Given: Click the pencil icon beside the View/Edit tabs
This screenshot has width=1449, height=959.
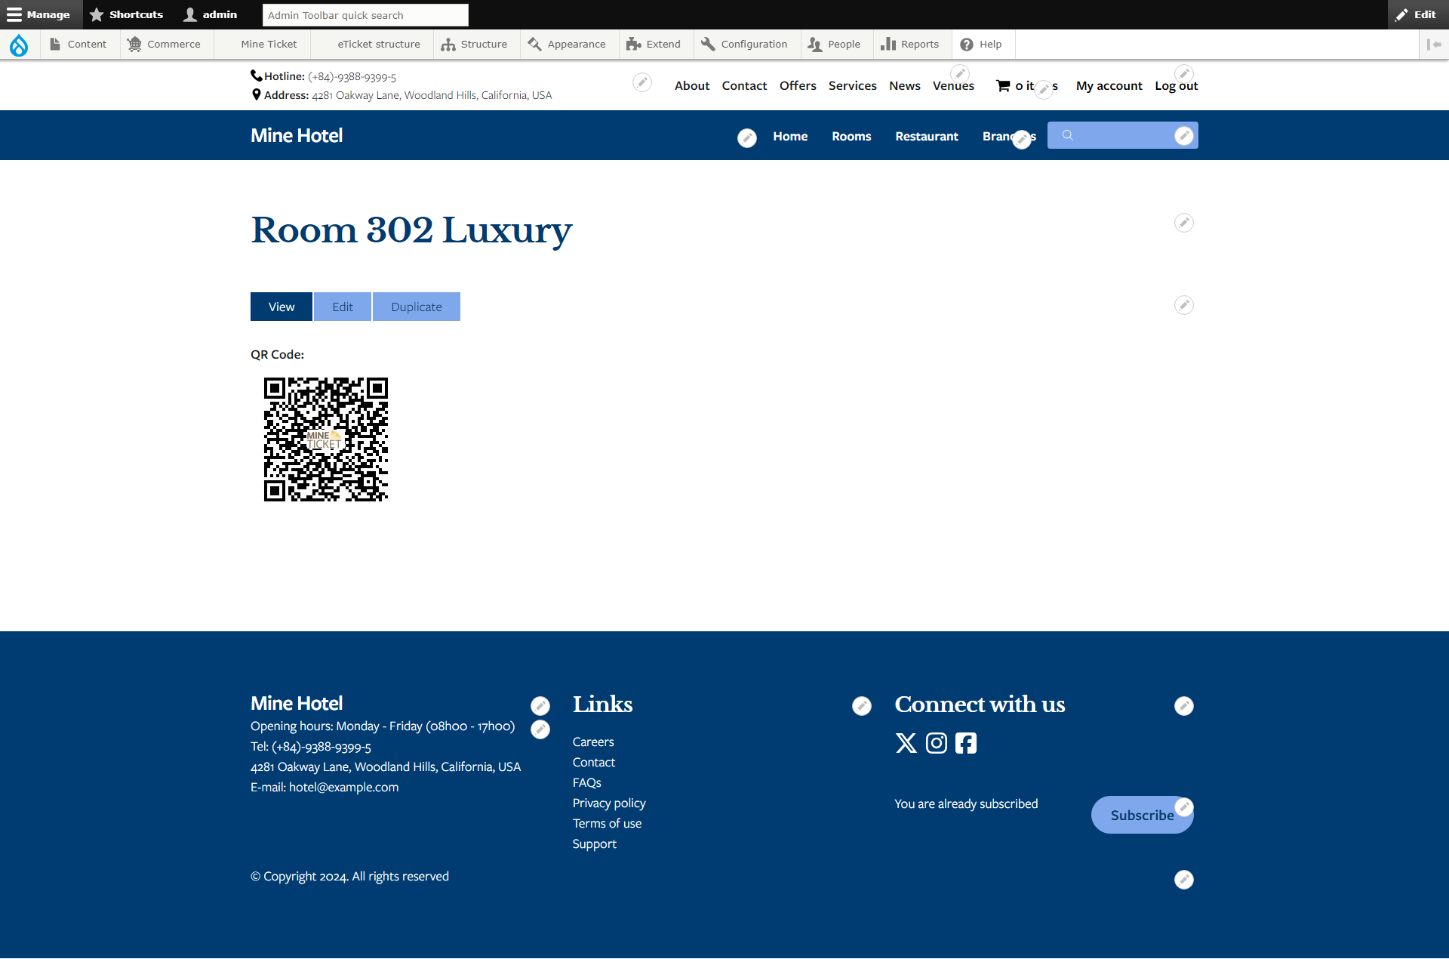Looking at the screenshot, I should [x=1184, y=305].
